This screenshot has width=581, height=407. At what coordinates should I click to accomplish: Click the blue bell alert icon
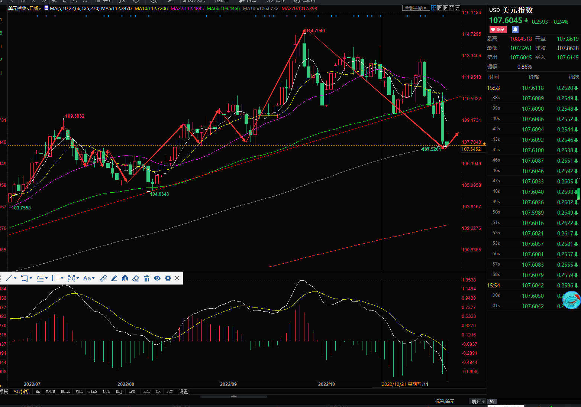pos(515,29)
